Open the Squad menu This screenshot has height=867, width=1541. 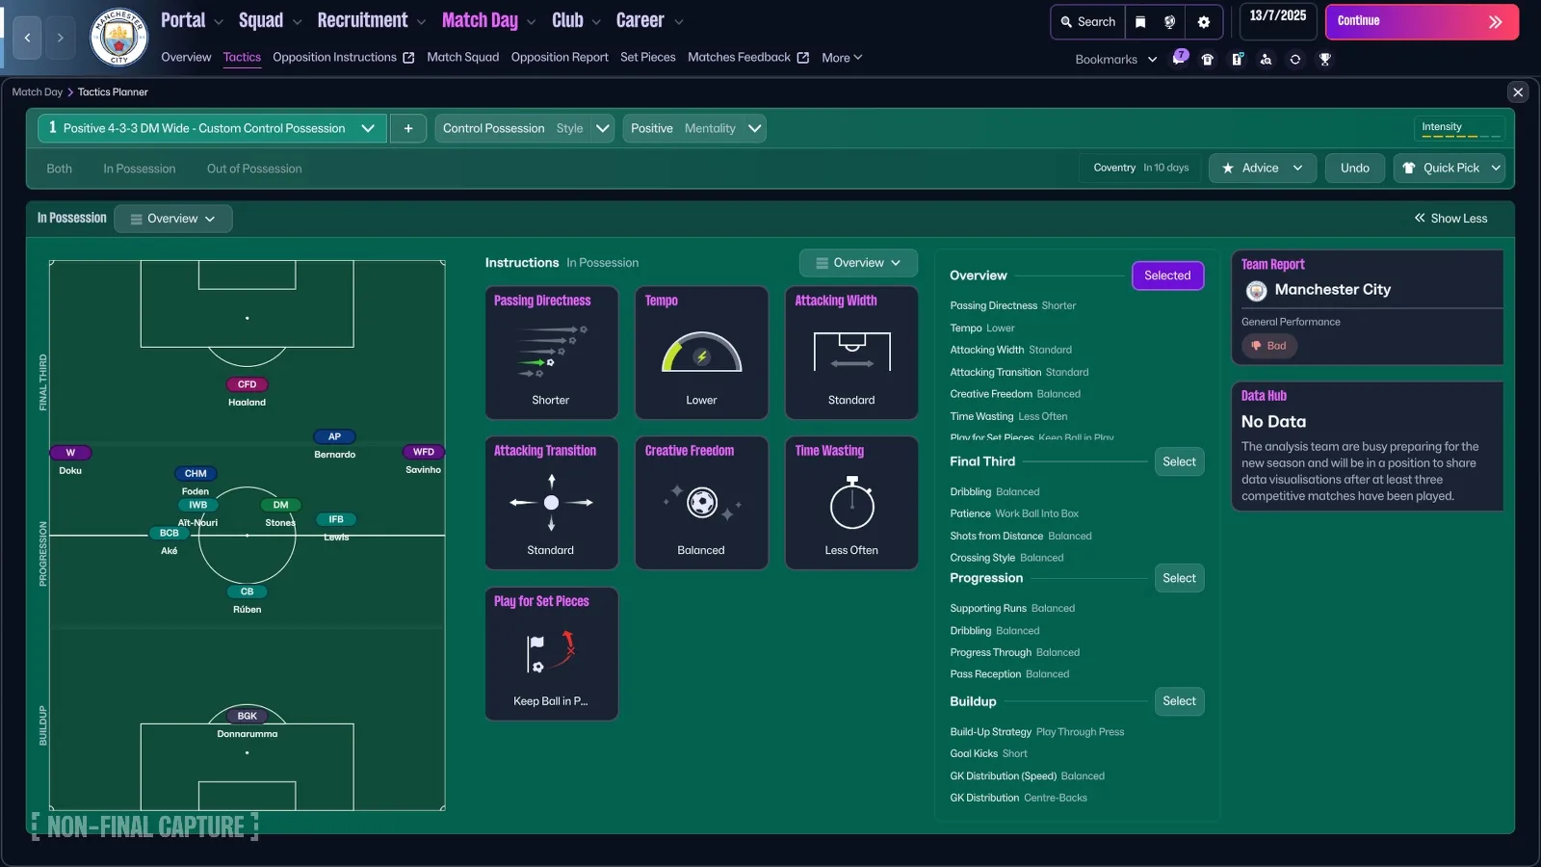270,20
